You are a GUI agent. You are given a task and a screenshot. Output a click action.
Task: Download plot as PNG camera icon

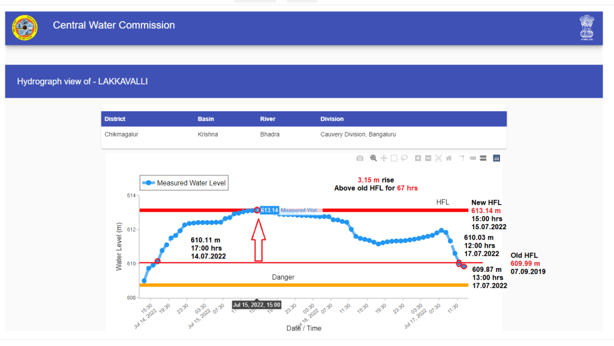[360, 158]
